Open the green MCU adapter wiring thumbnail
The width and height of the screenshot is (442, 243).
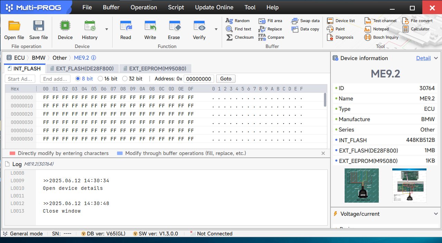[x=362, y=185]
